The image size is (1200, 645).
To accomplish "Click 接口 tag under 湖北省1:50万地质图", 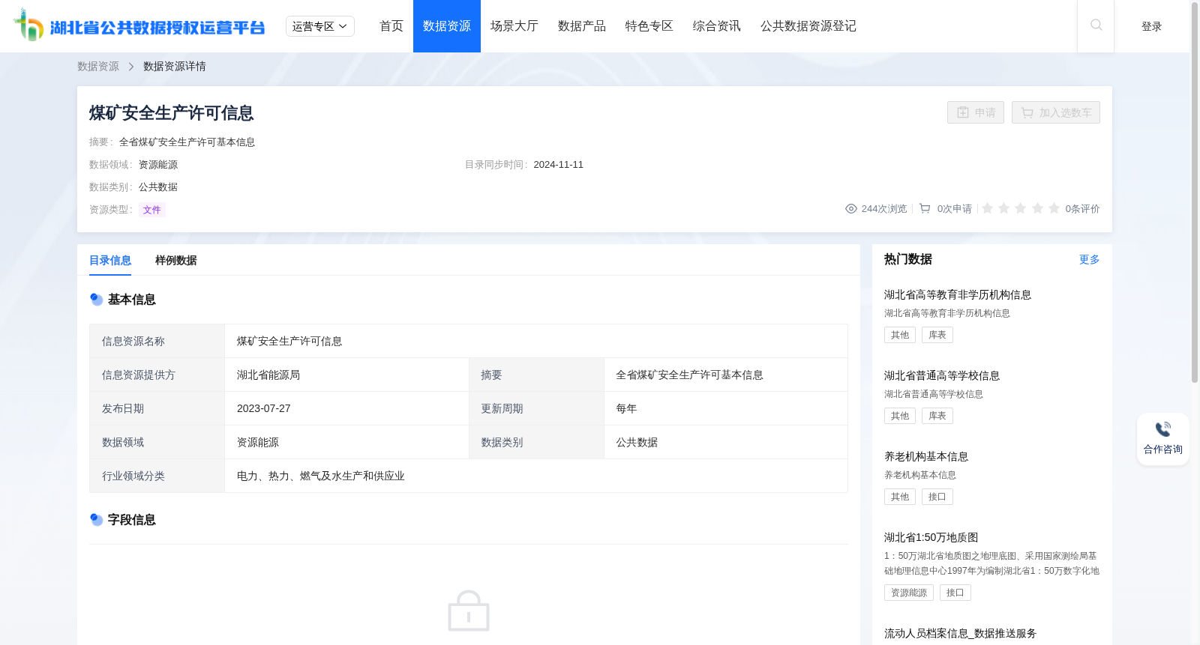I will tap(955, 593).
